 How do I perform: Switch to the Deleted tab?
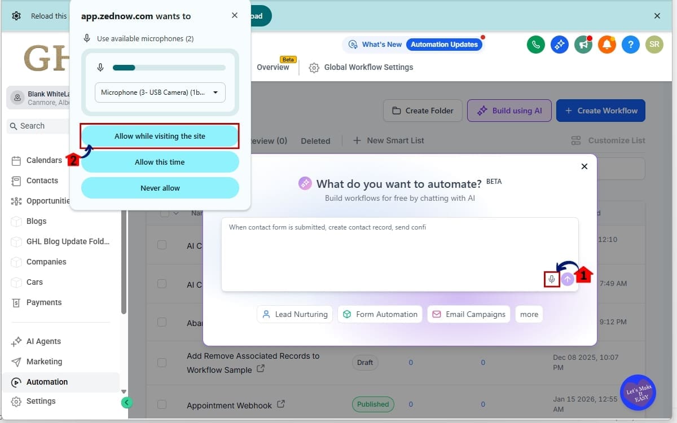(x=315, y=141)
